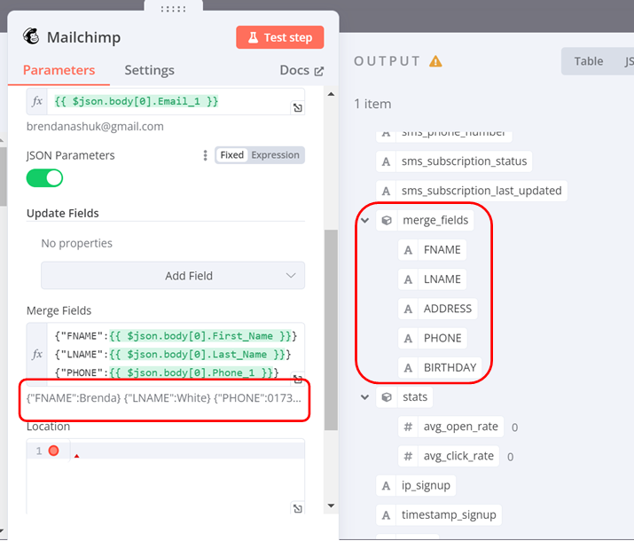634x541 pixels.
Task: Click the Test step button
Action: (x=280, y=37)
